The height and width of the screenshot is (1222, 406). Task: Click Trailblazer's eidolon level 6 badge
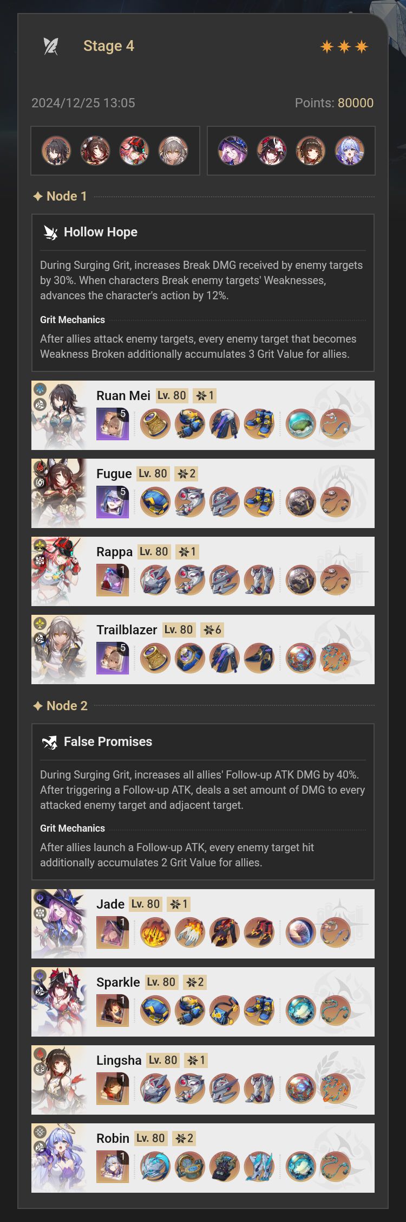tap(212, 630)
